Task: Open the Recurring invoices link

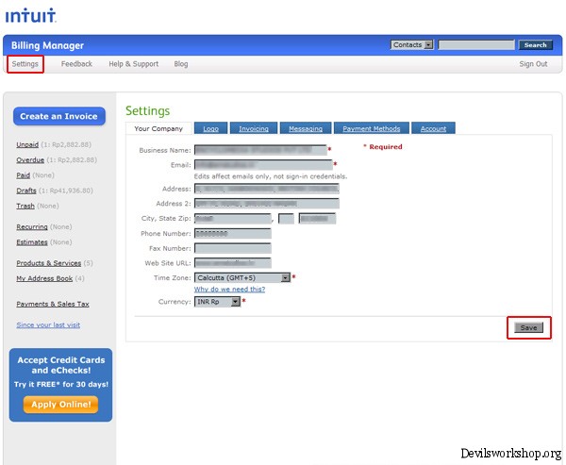Action: (x=32, y=226)
